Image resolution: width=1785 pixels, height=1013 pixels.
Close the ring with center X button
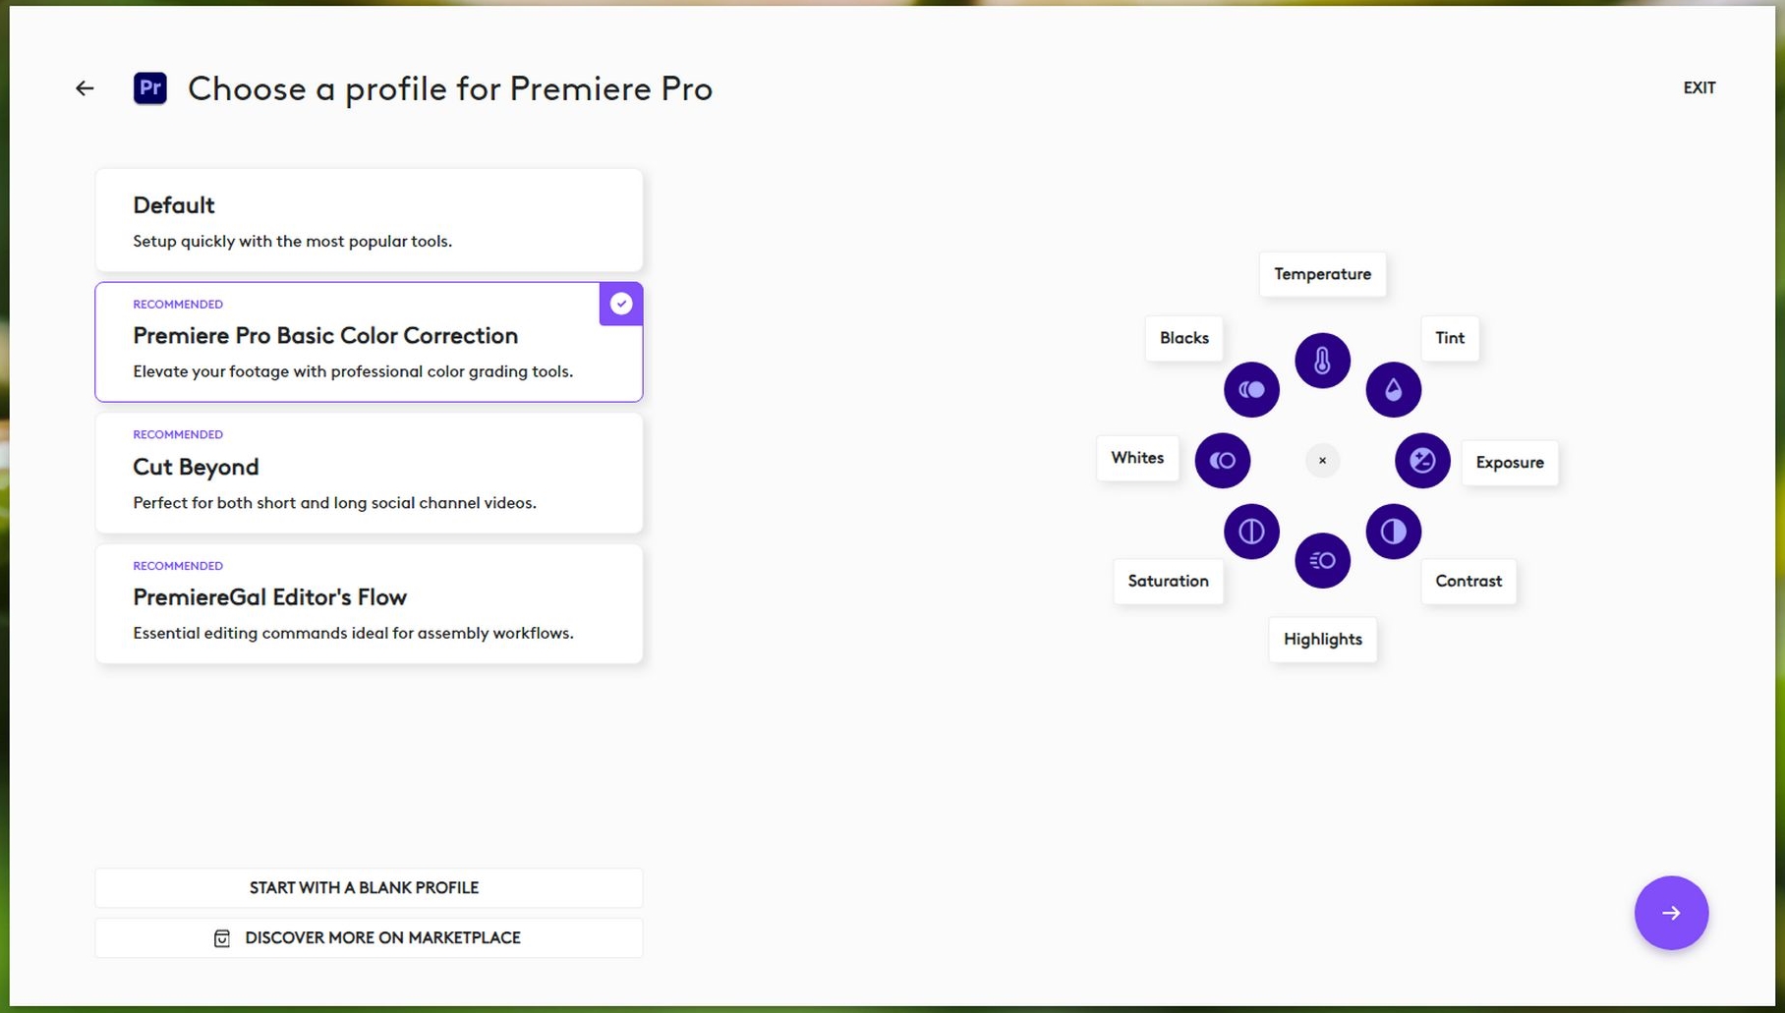coord(1322,460)
